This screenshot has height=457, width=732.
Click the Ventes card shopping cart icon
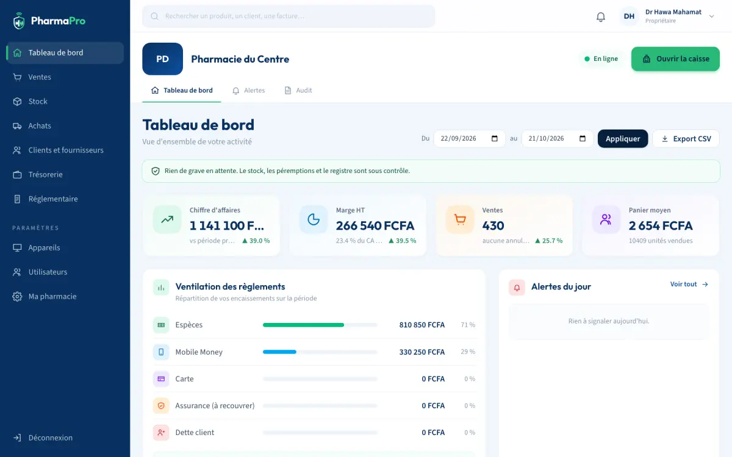(460, 220)
